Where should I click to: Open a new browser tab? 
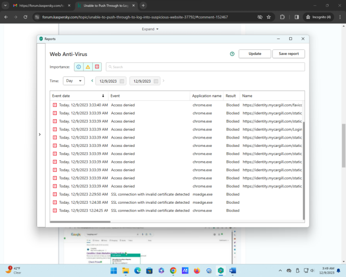point(143,5)
